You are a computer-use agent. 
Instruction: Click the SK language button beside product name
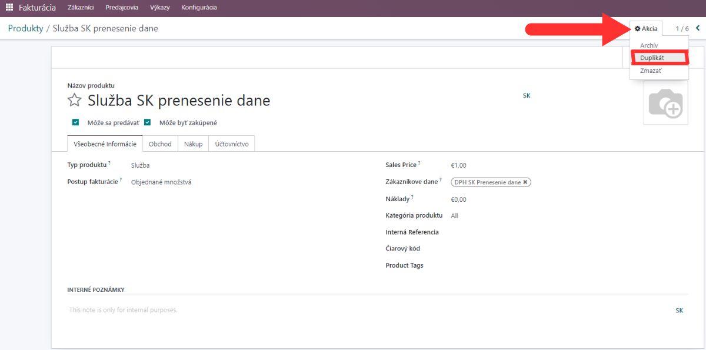[x=527, y=95]
